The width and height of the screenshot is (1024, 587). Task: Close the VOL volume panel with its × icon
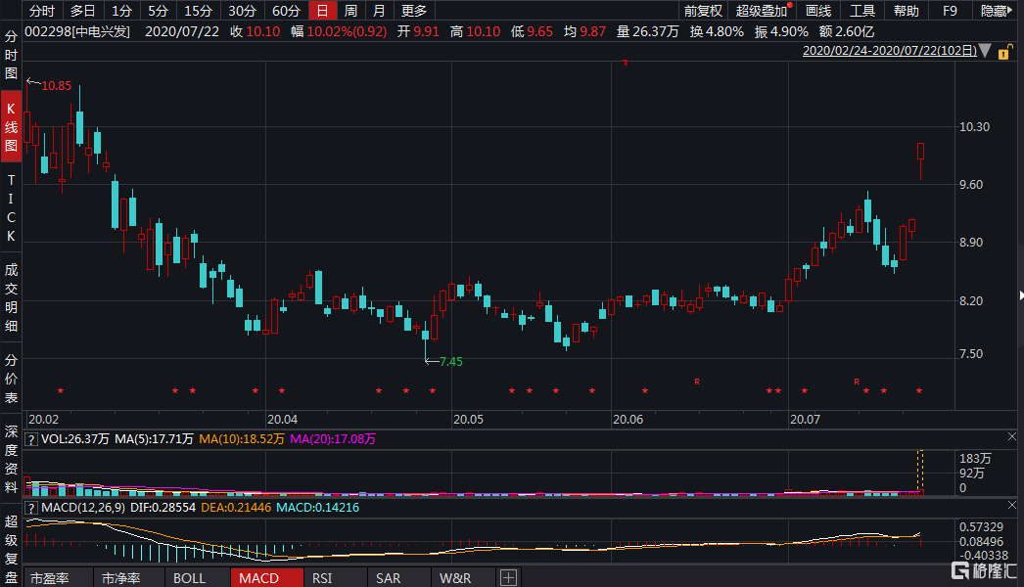(1011, 437)
